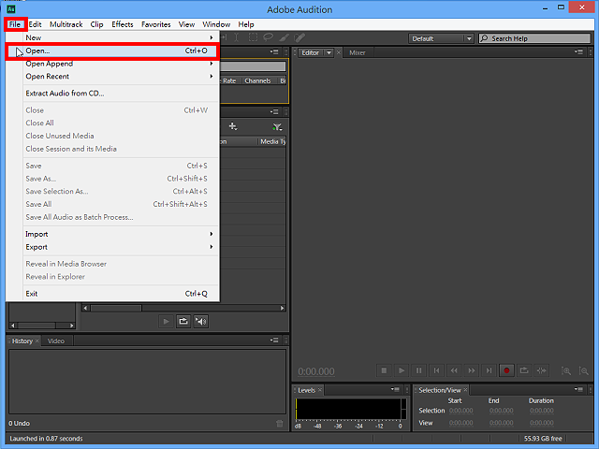
Task: Open the Help menu
Action: click(x=246, y=24)
